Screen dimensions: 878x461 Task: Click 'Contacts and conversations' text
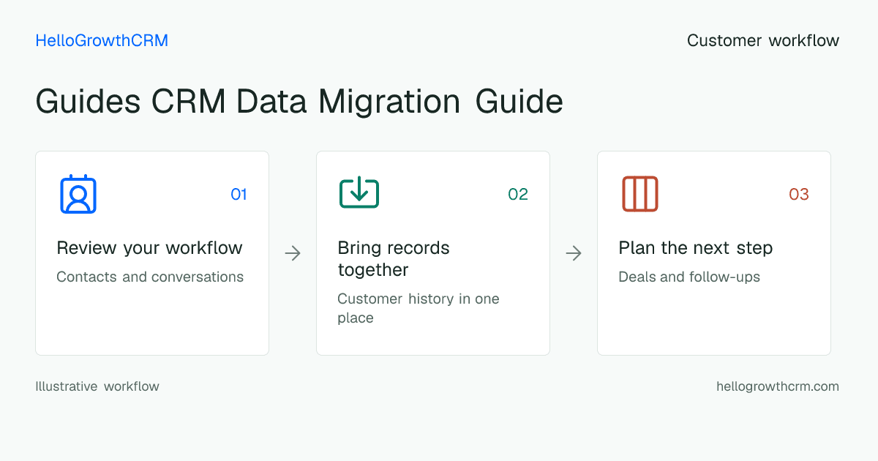[150, 277]
